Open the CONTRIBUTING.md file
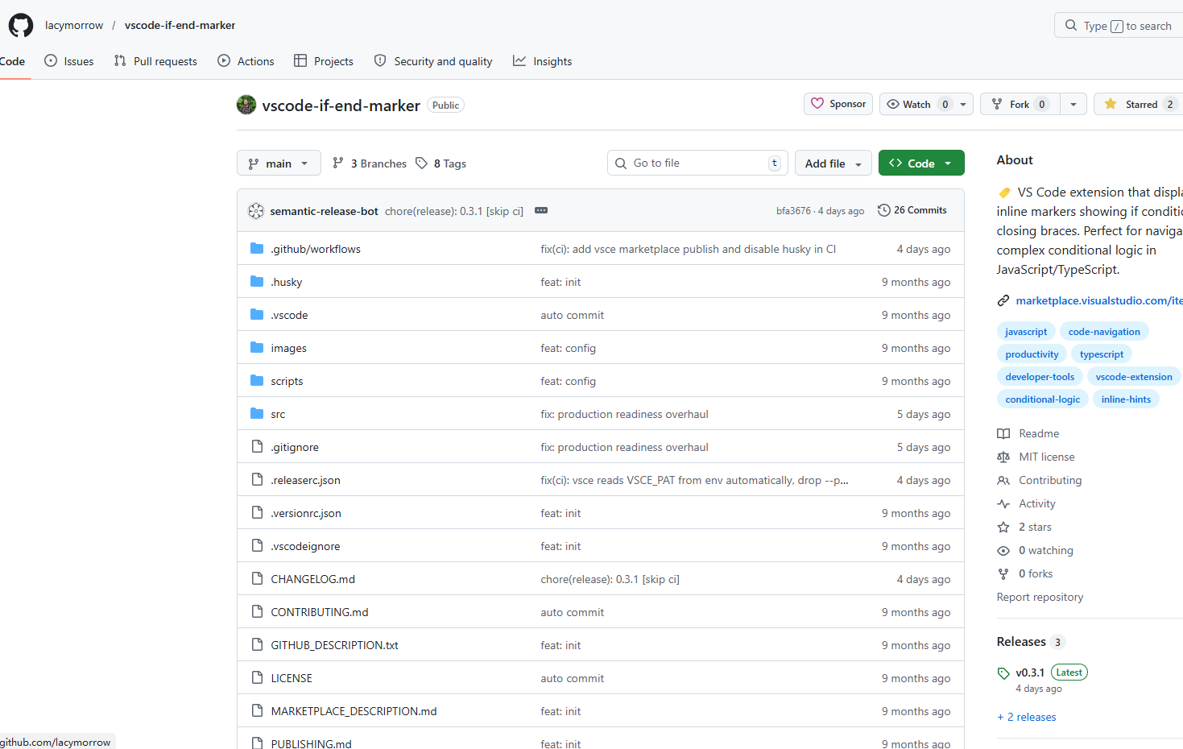The image size is (1183, 749). 320,612
